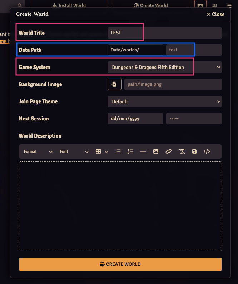Image resolution: width=238 pixels, height=284 pixels.
Task: Open the Game System dropdown
Action: pos(164,67)
